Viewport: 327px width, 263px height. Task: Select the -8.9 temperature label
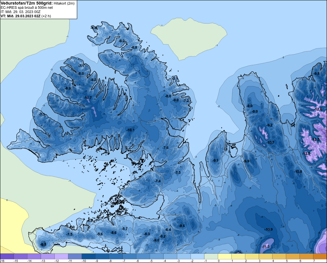(68, 88)
